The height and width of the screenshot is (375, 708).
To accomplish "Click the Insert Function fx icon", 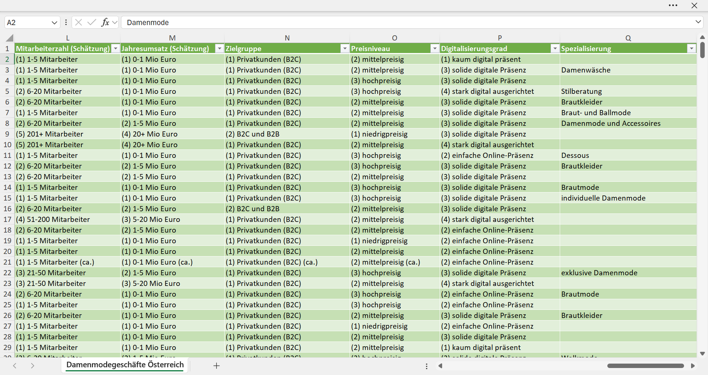I will click(x=105, y=22).
